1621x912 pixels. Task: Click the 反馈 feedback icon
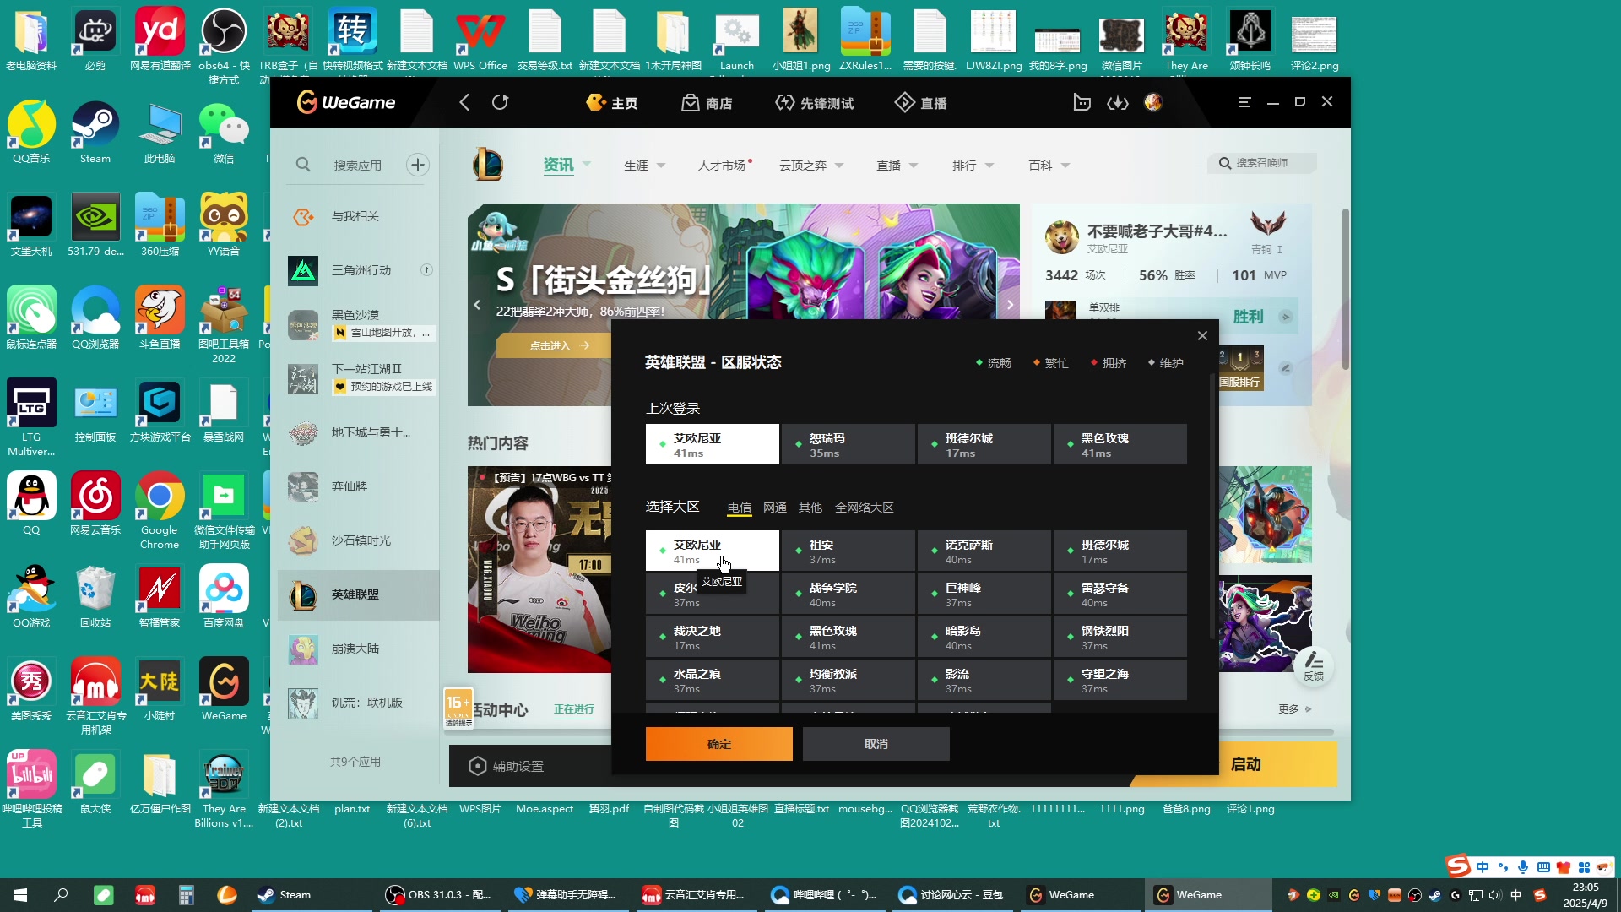(x=1314, y=666)
